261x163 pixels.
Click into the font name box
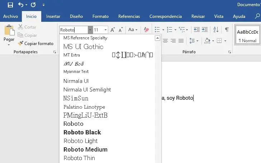click(73, 30)
